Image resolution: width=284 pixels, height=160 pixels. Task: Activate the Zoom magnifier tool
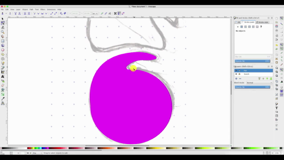point(3,32)
